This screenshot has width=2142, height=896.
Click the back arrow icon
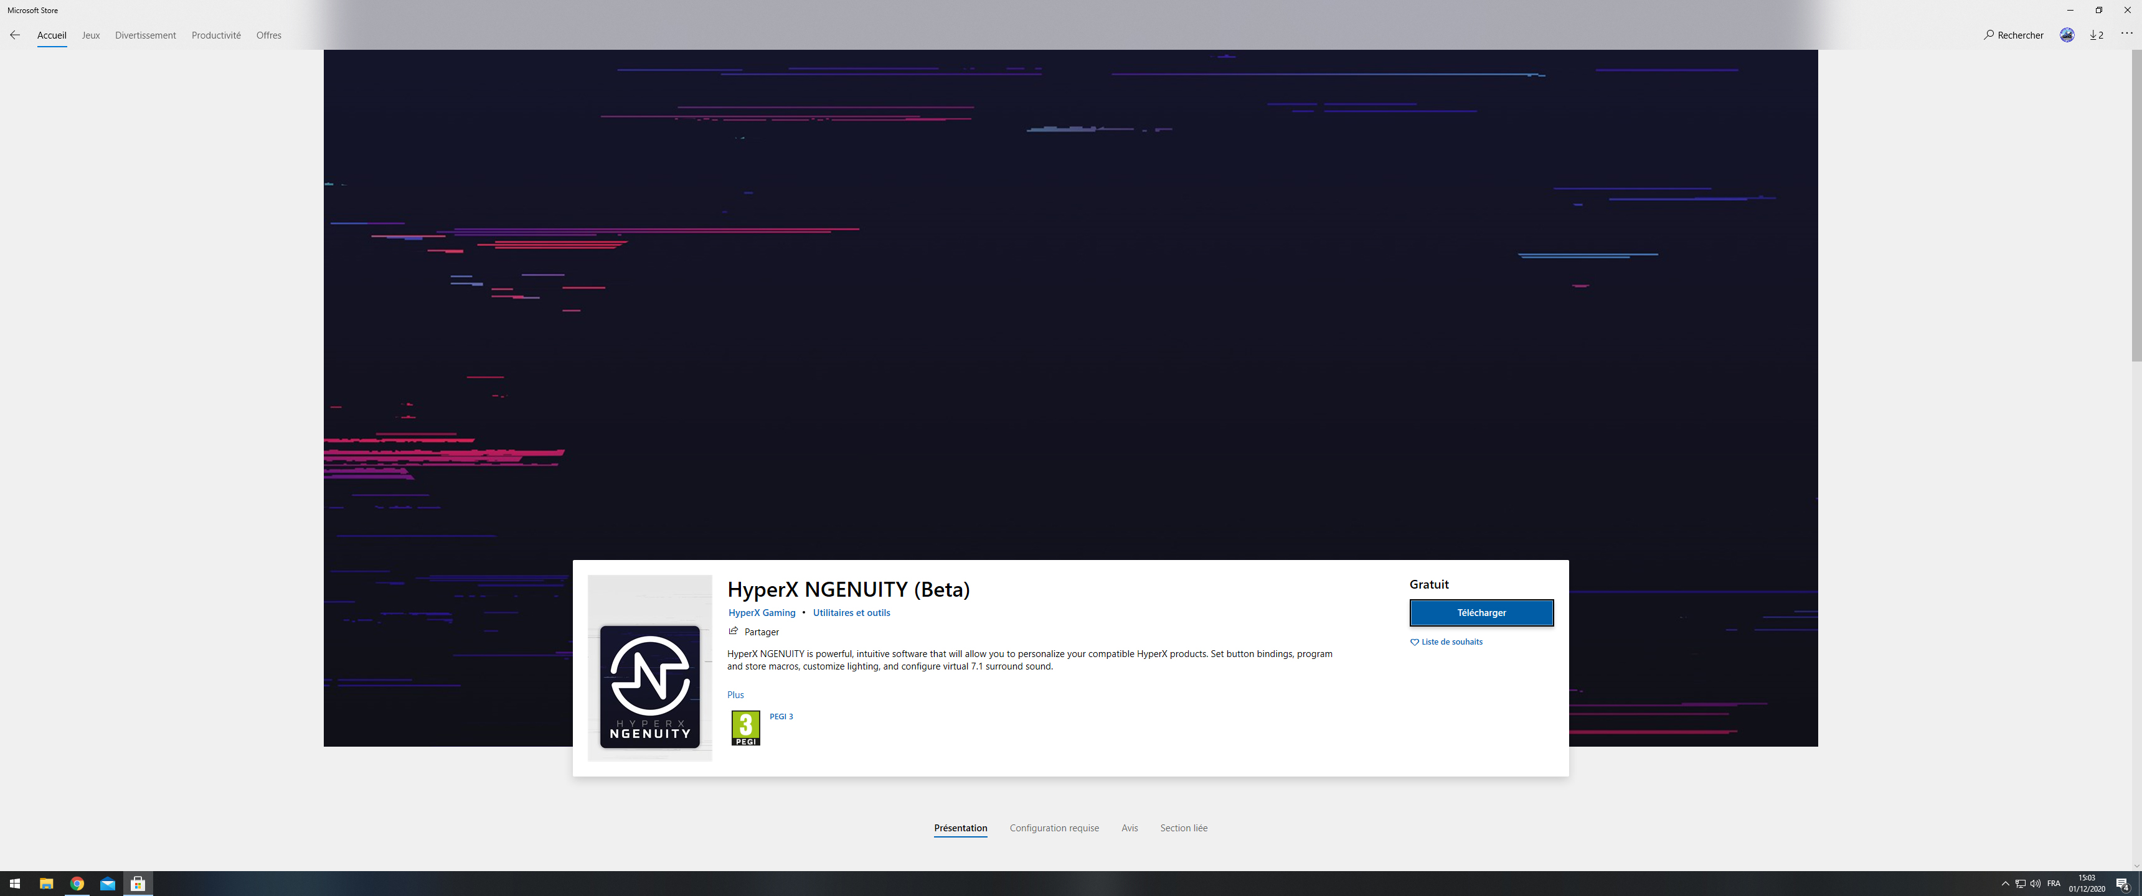click(x=15, y=35)
